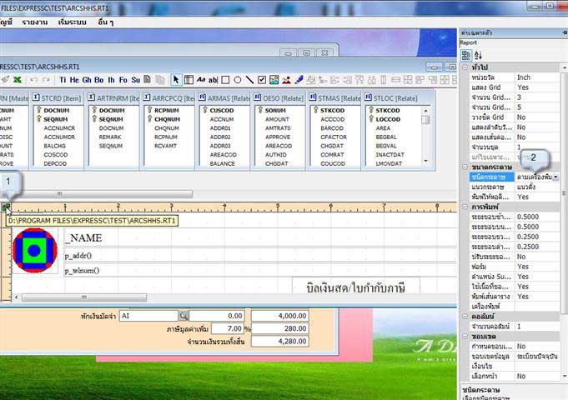Select CUSCOD field in ARMAS table
Viewport: 568px width, 400px height.
pyautogui.click(x=222, y=110)
